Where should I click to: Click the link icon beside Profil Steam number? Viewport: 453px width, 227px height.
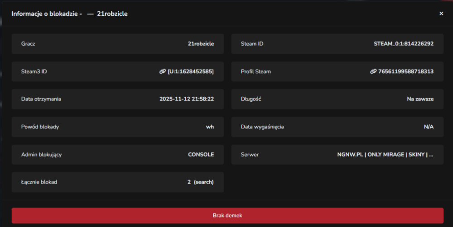[x=373, y=71]
